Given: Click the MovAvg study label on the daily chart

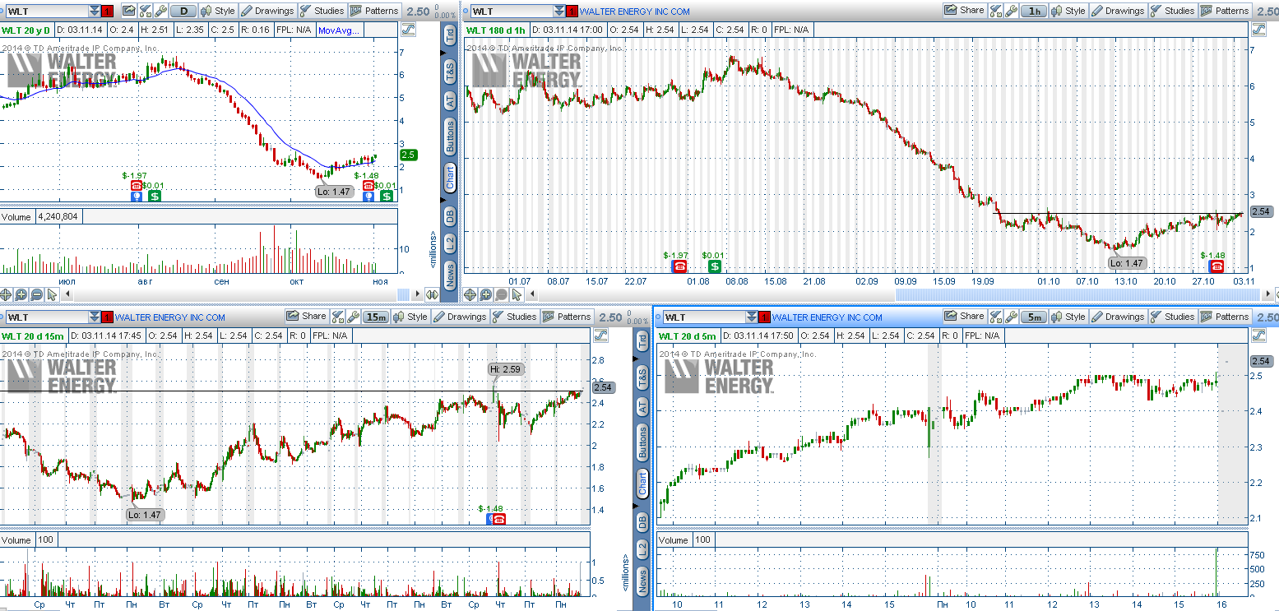Looking at the screenshot, I should [340, 30].
